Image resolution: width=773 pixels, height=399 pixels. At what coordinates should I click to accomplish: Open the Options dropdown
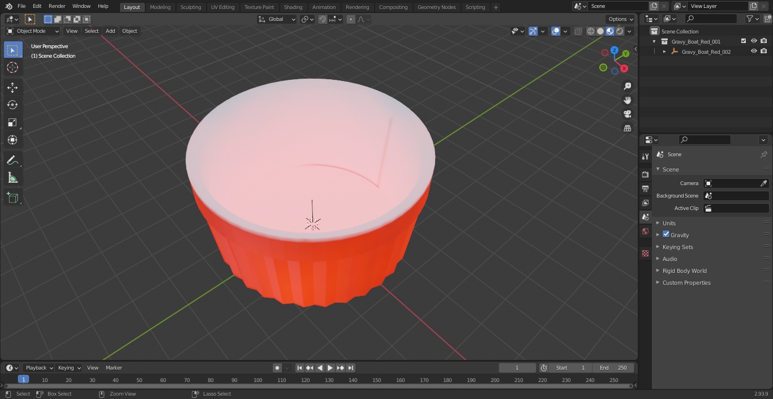click(x=621, y=19)
